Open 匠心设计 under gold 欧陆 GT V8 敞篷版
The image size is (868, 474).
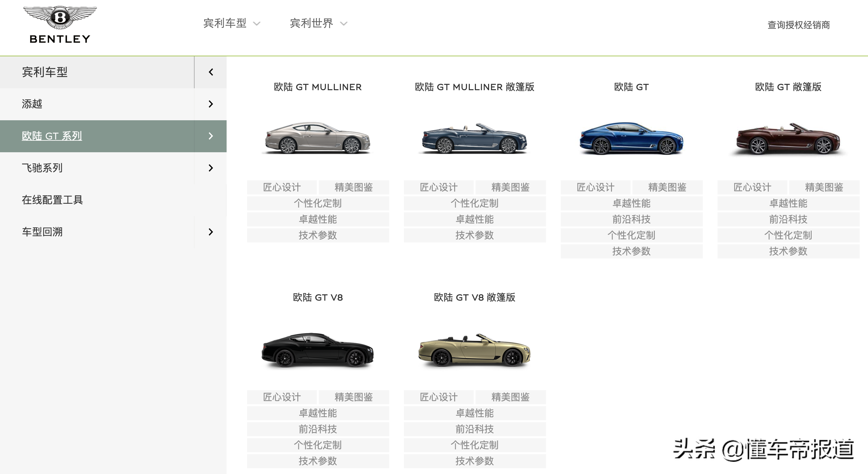(439, 397)
